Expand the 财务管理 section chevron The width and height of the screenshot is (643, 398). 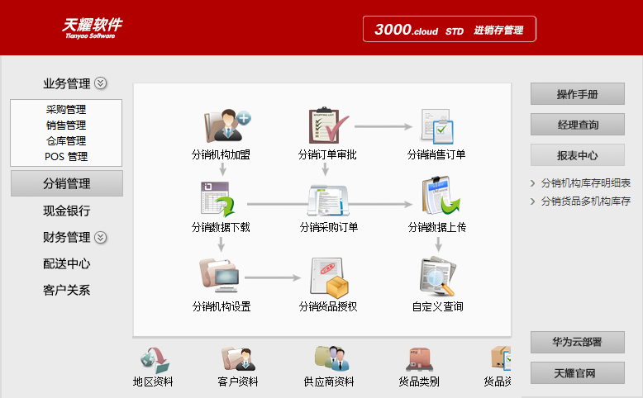coord(101,238)
